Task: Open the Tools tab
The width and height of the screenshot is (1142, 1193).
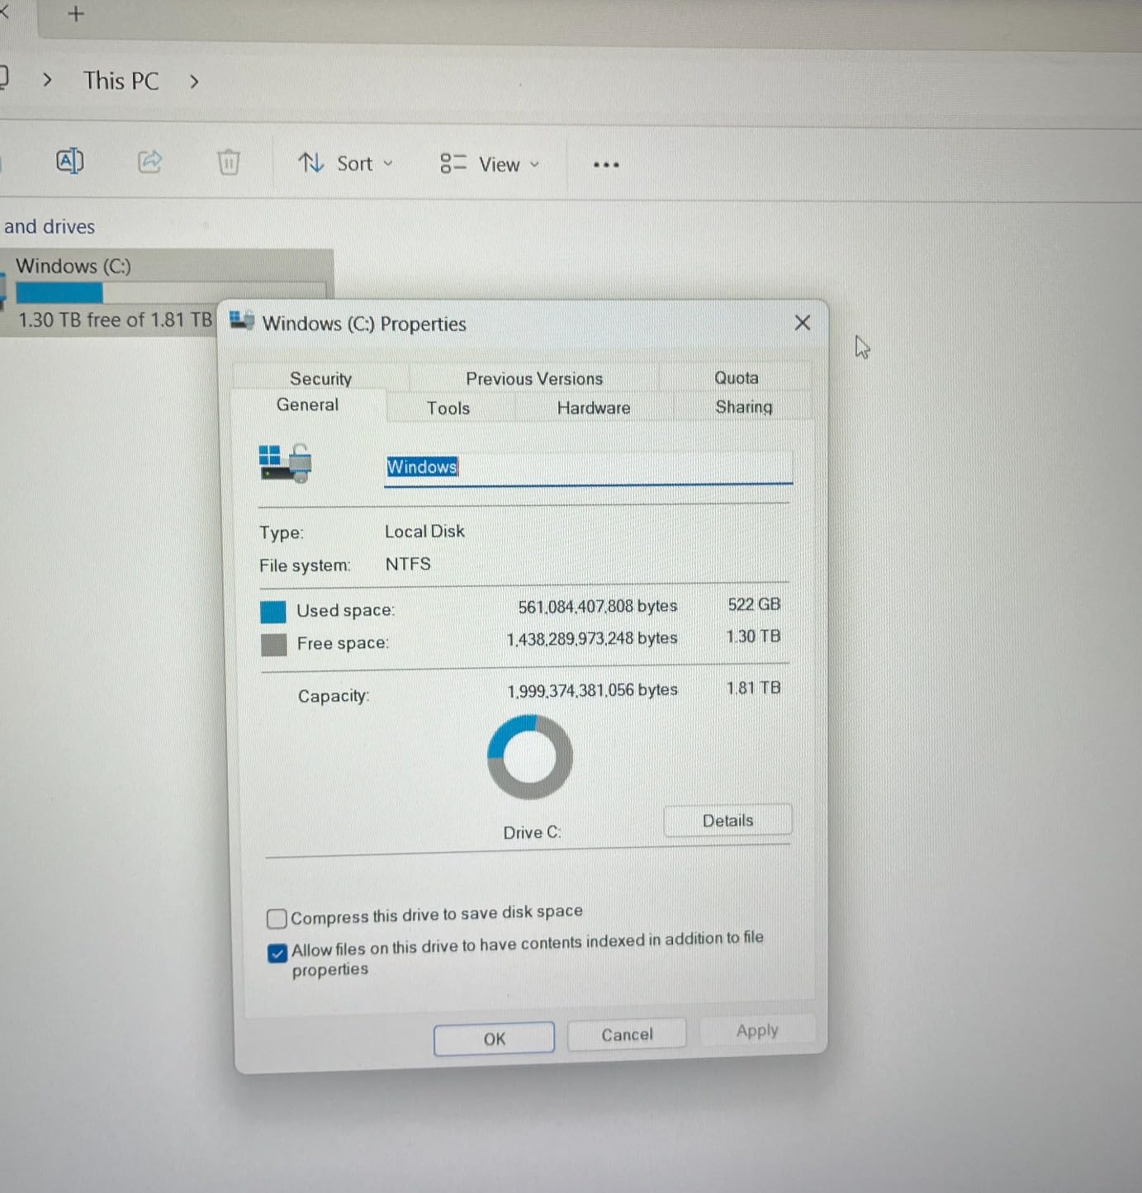Action: (448, 408)
